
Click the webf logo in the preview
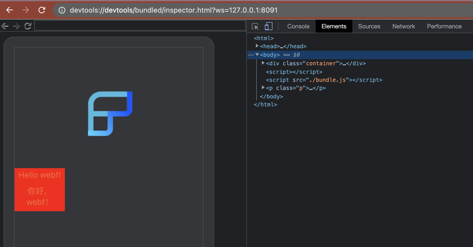tap(110, 114)
